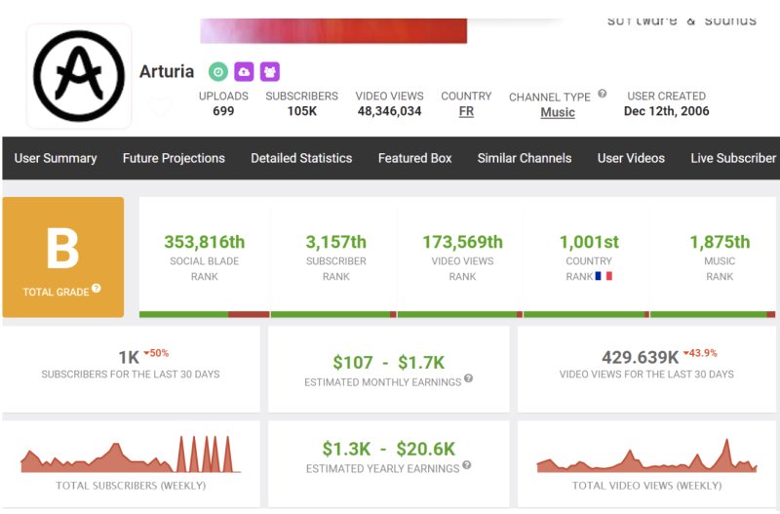The height and width of the screenshot is (514, 780).
Task: Open the User Videos tab
Action: click(631, 158)
